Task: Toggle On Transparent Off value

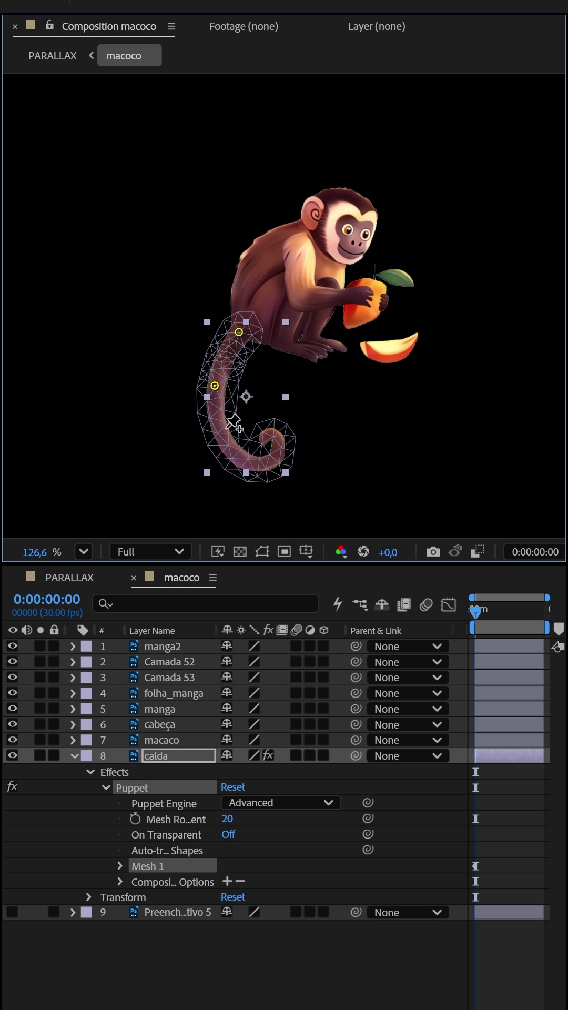Action: pos(228,834)
